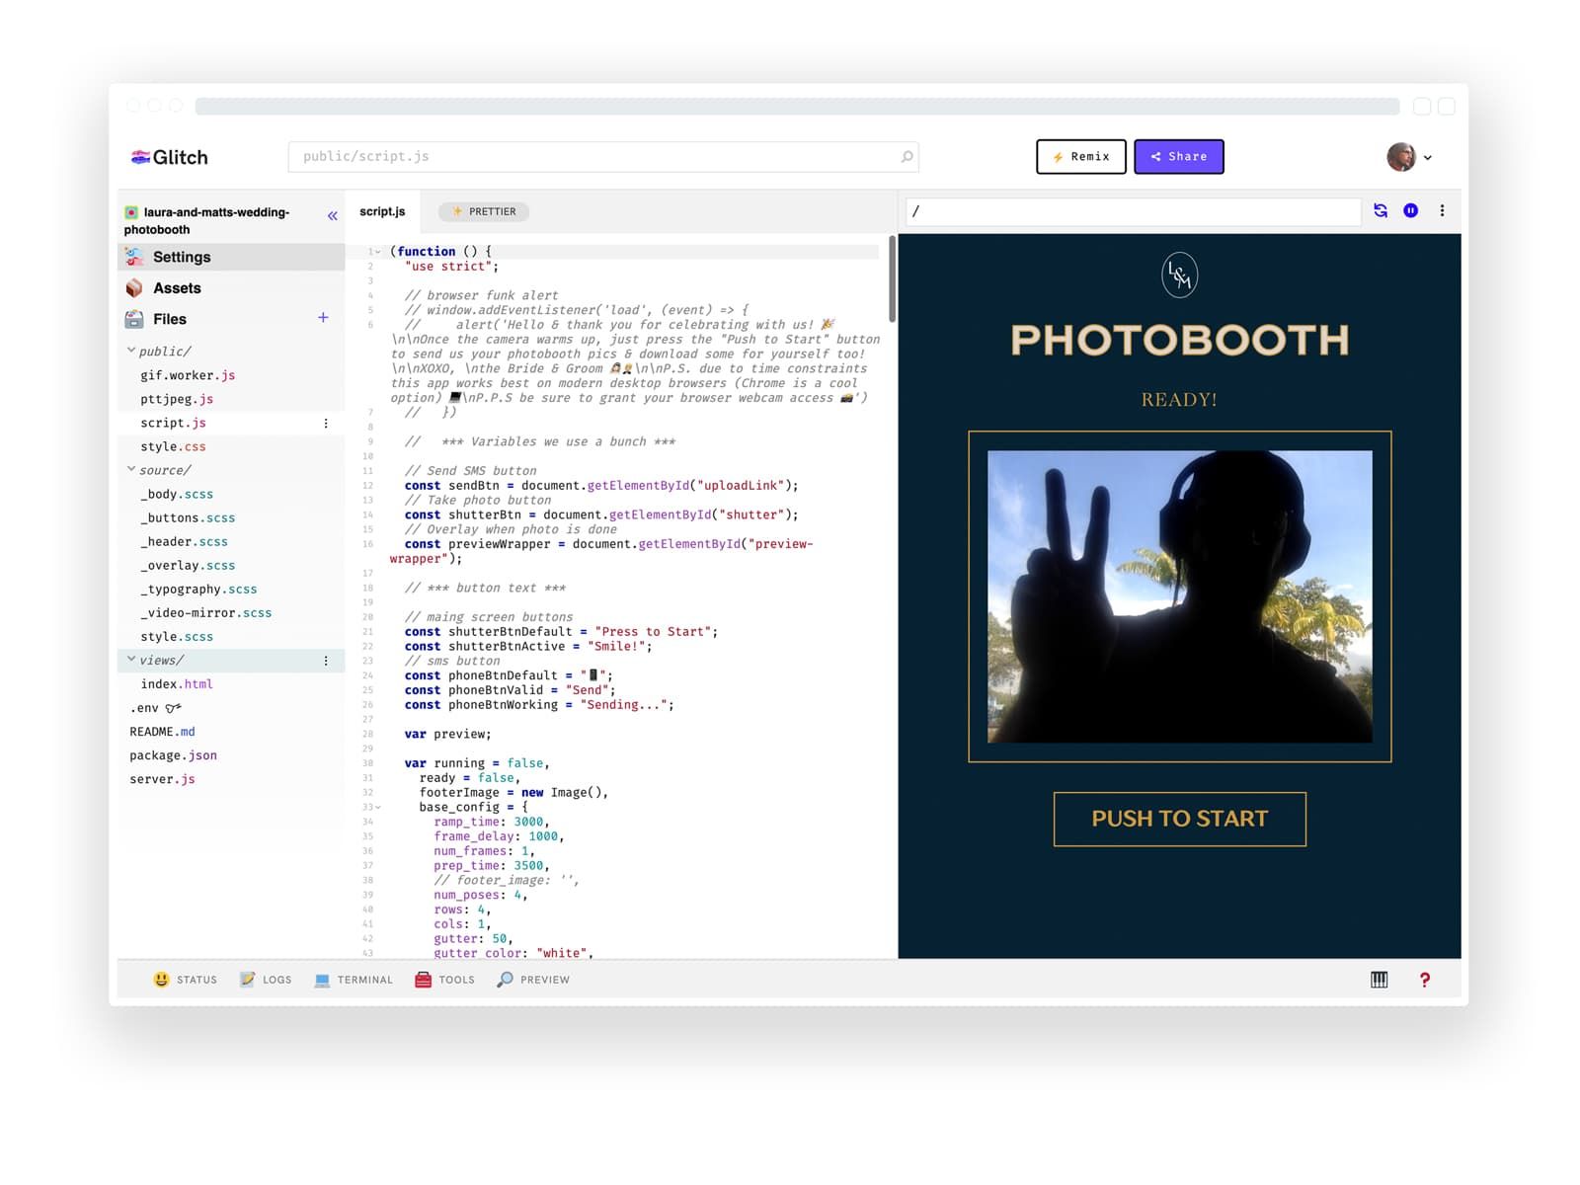Open the project name laura-and-matts-wedding-photobooth
Viewport: 1580px width, 1185px height.
pyautogui.click(x=206, y=220)
